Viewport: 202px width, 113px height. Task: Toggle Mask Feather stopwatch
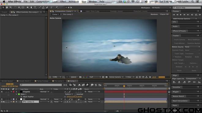click(x=21, y=97)
